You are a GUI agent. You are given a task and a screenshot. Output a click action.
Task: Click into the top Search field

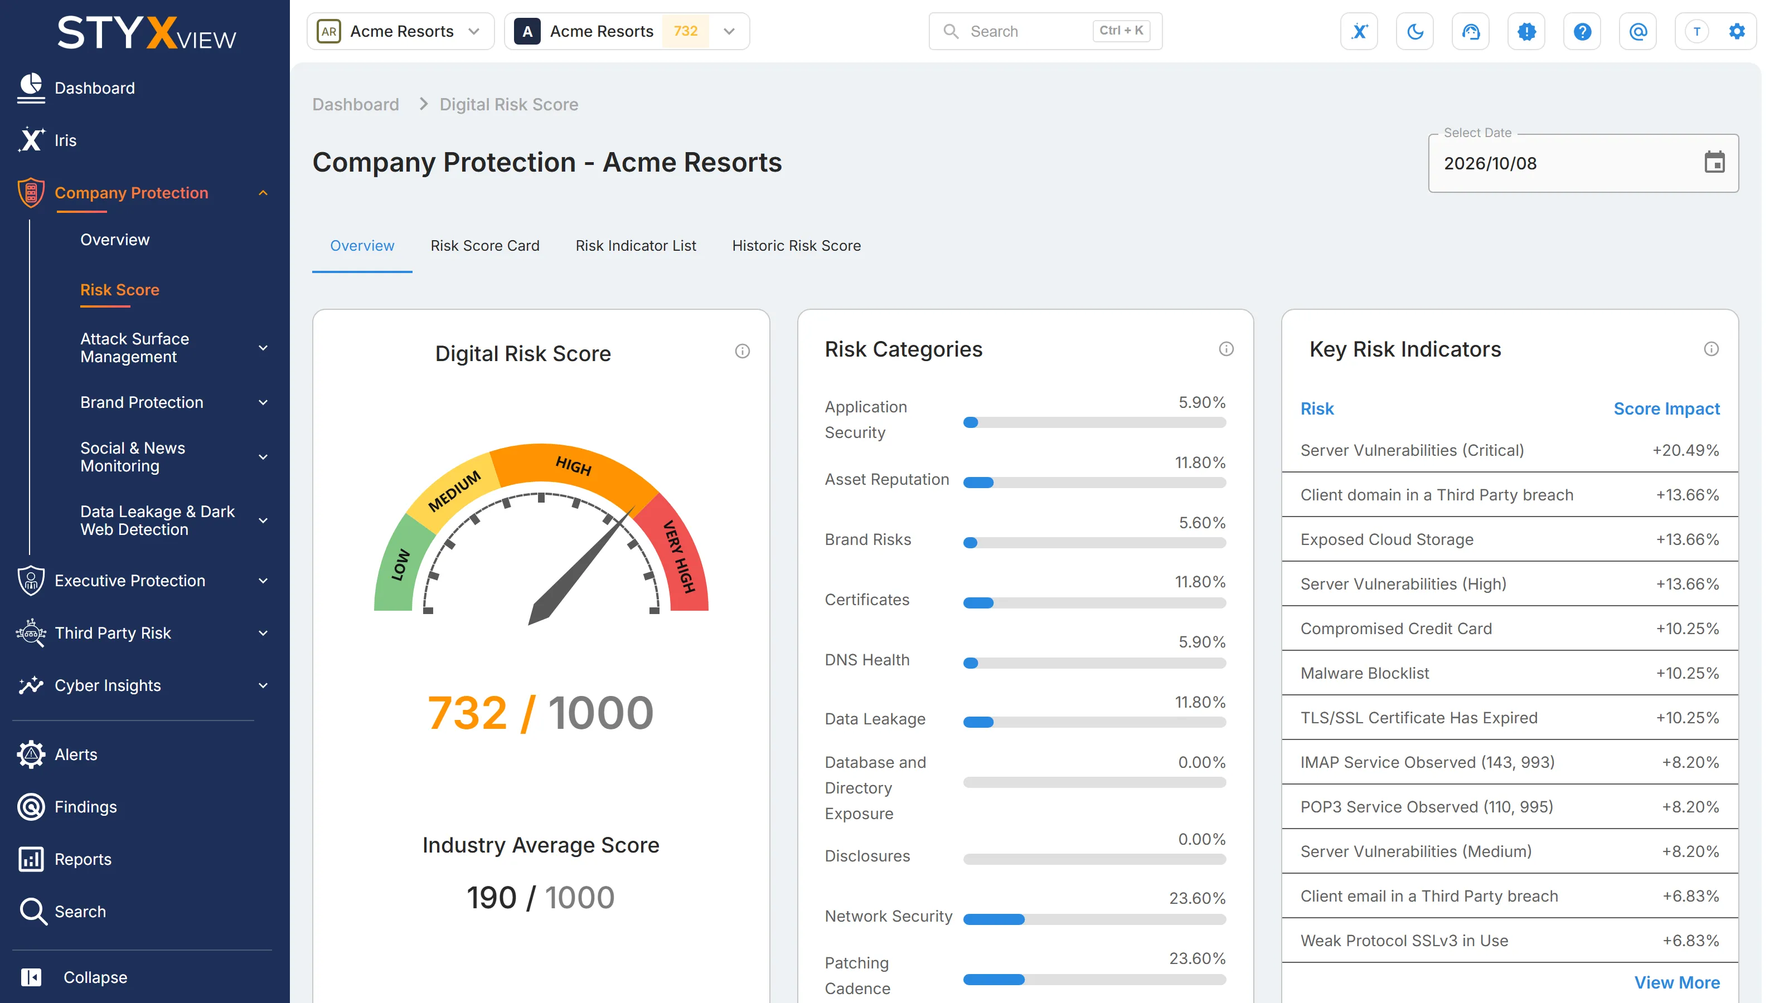(x=1045, y=31)
